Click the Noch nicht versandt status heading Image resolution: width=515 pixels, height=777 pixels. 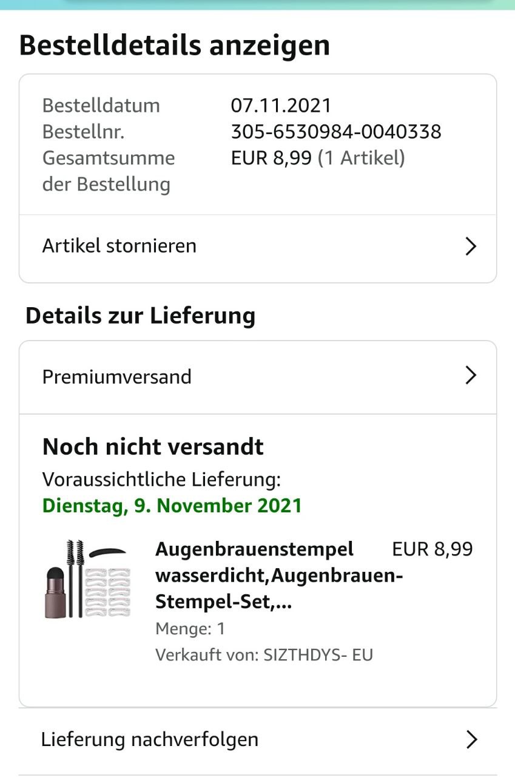tap(153, 447)
